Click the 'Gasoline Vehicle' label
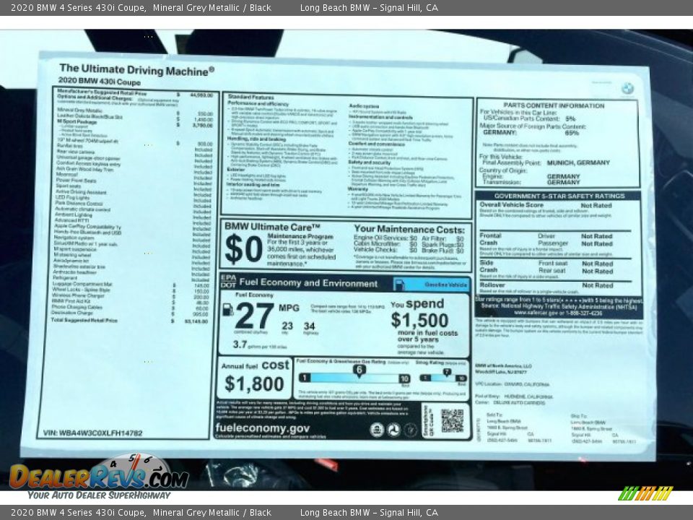 click(x=446, y=285)
